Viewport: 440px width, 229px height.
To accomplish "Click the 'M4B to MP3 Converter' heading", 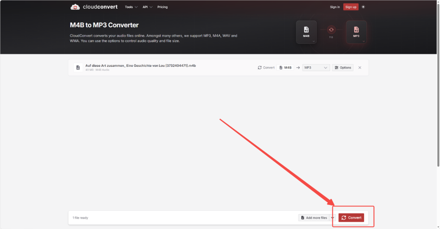I will click(104, 25).
